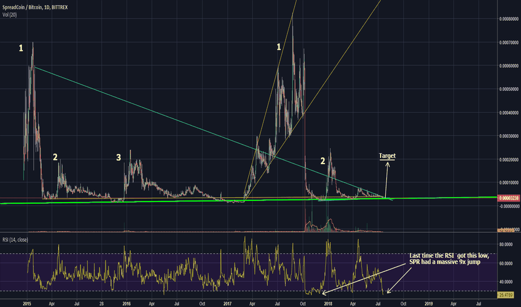Image resolution: width=521 pixels, height=307 pixels.
Task: Click the Oct label between 2018 and 2019
Action: pyautogui.click(x=403, y=304)
